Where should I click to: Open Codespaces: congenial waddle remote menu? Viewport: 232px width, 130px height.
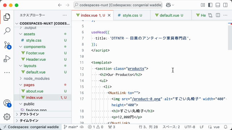click(x=31, y=127)
